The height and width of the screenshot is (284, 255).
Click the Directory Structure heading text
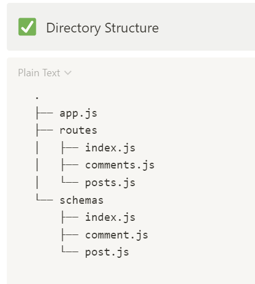(102, 28)
